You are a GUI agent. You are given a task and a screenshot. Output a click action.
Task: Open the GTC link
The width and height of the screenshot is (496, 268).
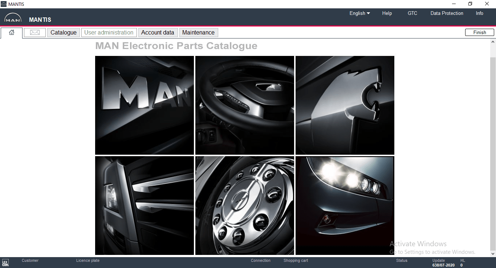pos(412,13)
